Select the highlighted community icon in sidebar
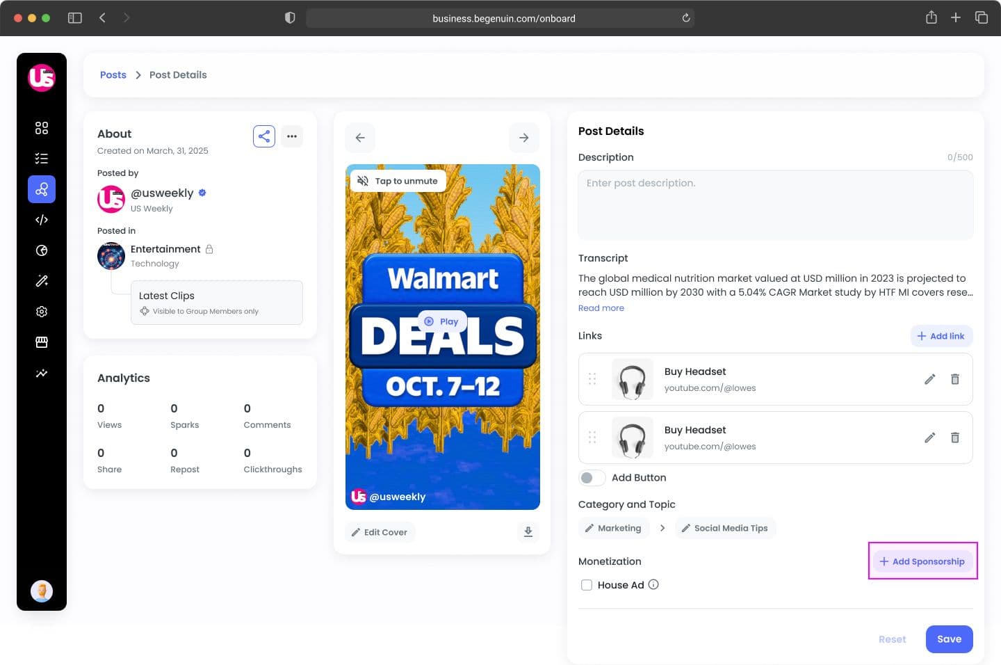The height and width of the screenshot is (665, 1001). (42, 189)
